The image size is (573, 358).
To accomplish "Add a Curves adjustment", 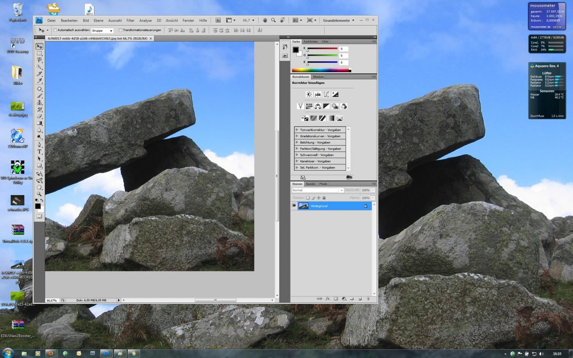I will (326, 94).
